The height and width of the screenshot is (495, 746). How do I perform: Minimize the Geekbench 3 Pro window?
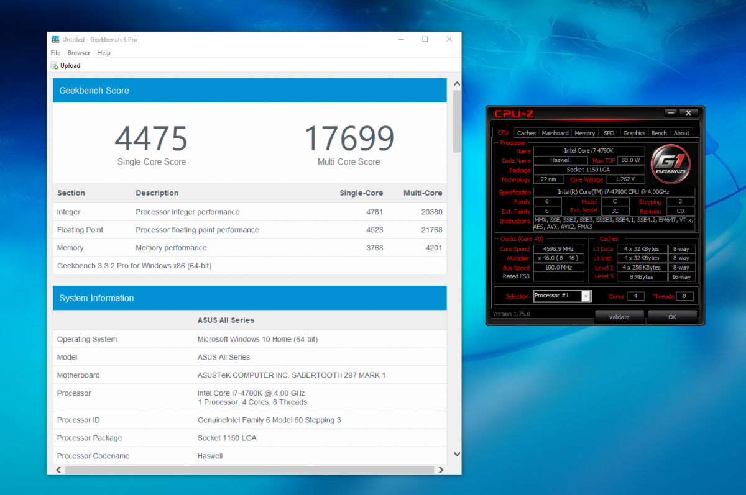pos(401,39)
